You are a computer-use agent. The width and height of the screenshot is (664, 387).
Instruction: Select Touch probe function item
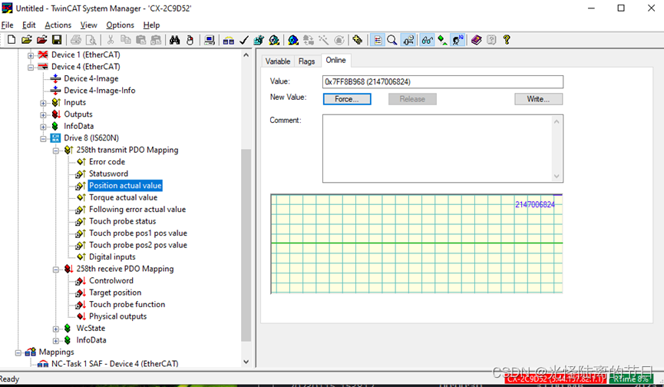click(127, 304)
